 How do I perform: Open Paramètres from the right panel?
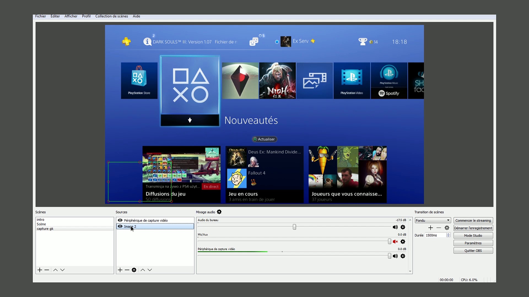[473, 243]
